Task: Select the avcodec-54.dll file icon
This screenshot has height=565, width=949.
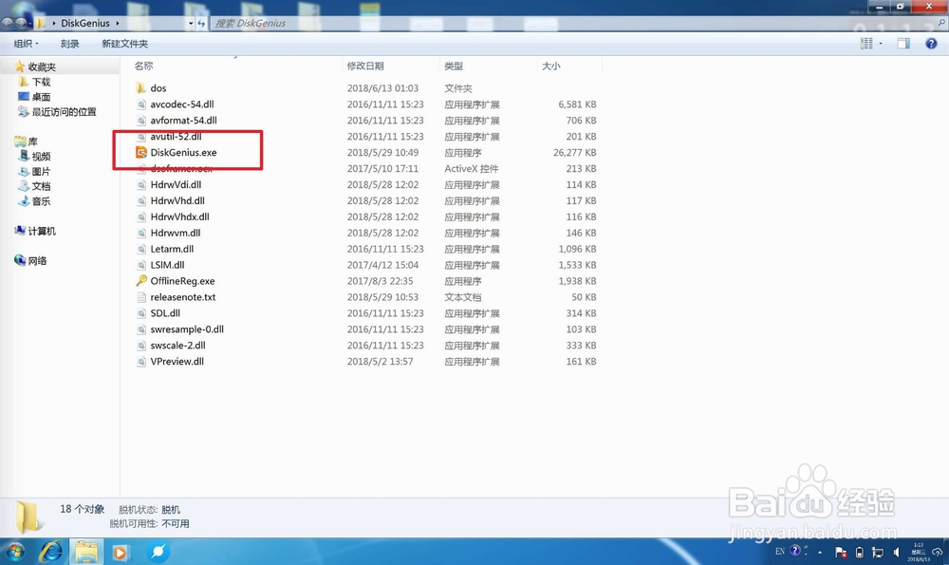Action: click(x=141, y=104)
